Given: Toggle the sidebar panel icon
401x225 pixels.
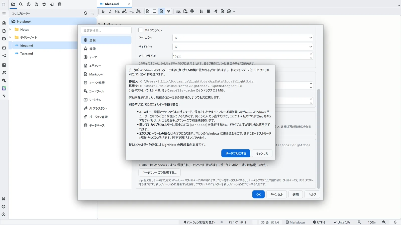Looking at the screenshot, I should 4,4.
